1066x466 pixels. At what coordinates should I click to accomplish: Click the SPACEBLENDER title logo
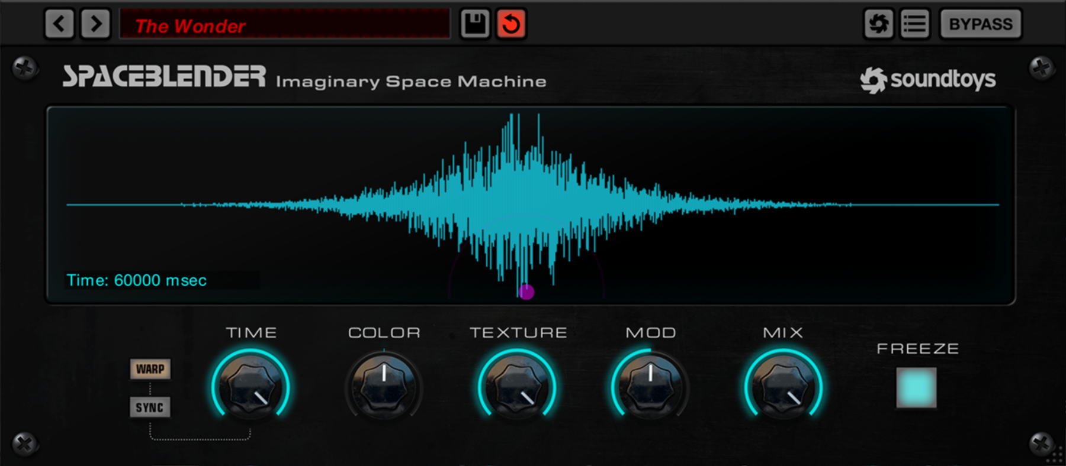pyautogui.click(x=164, y=76)
